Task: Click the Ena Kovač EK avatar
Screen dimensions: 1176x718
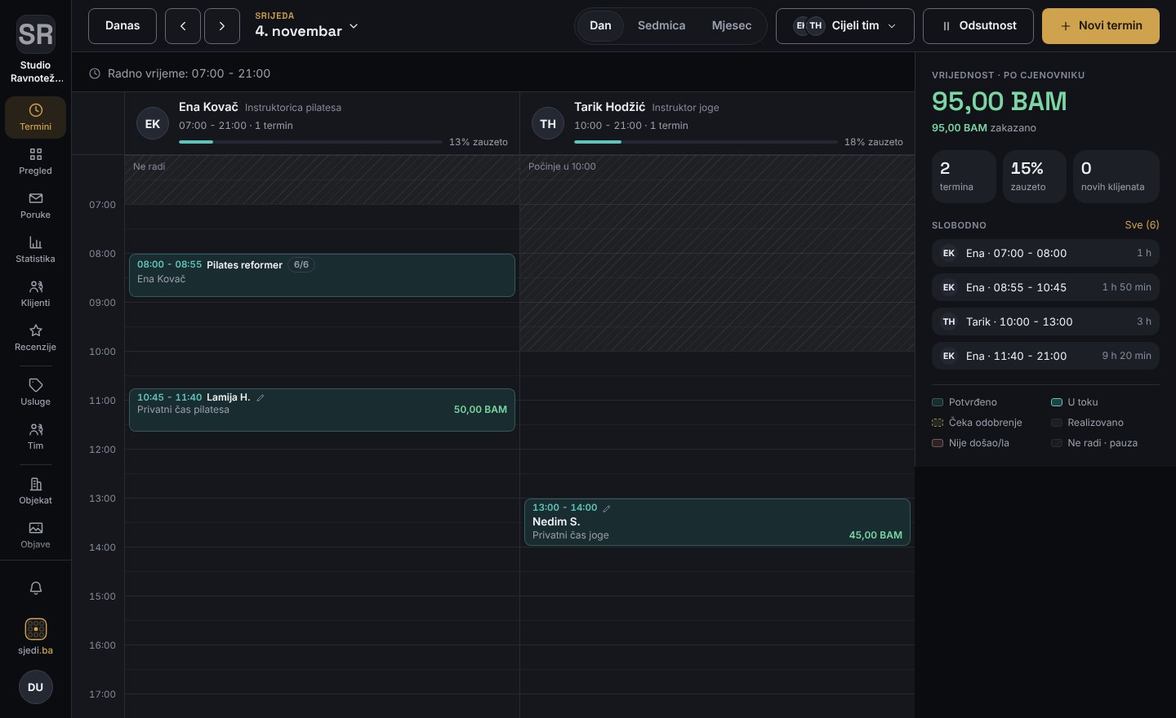Action: [x=153, y=124]
